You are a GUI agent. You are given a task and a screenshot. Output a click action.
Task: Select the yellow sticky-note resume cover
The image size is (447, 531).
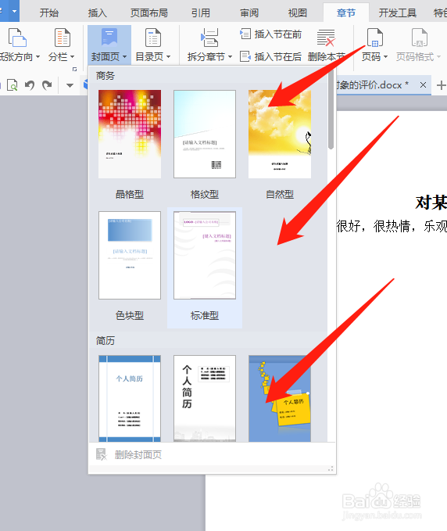click(x=280, y=398)
